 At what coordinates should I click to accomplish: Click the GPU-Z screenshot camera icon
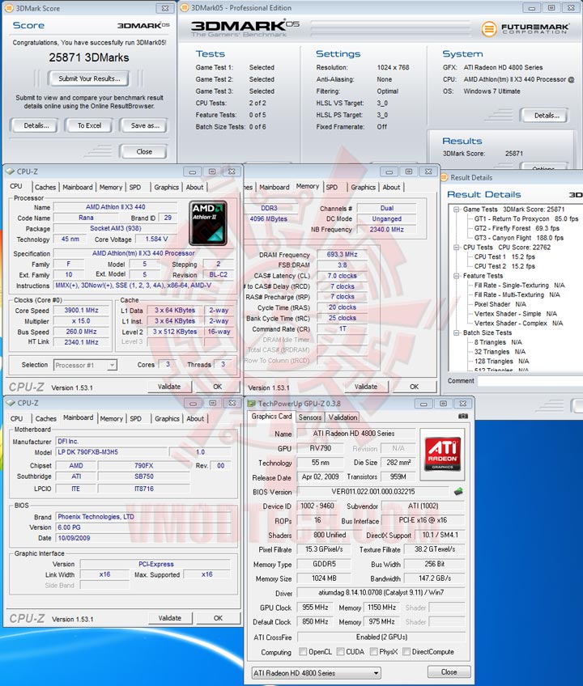[x=463, y=416]
